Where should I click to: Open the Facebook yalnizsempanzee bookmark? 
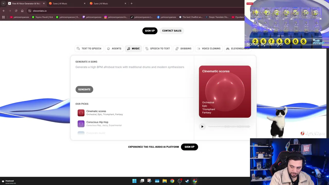click(167, 17)
